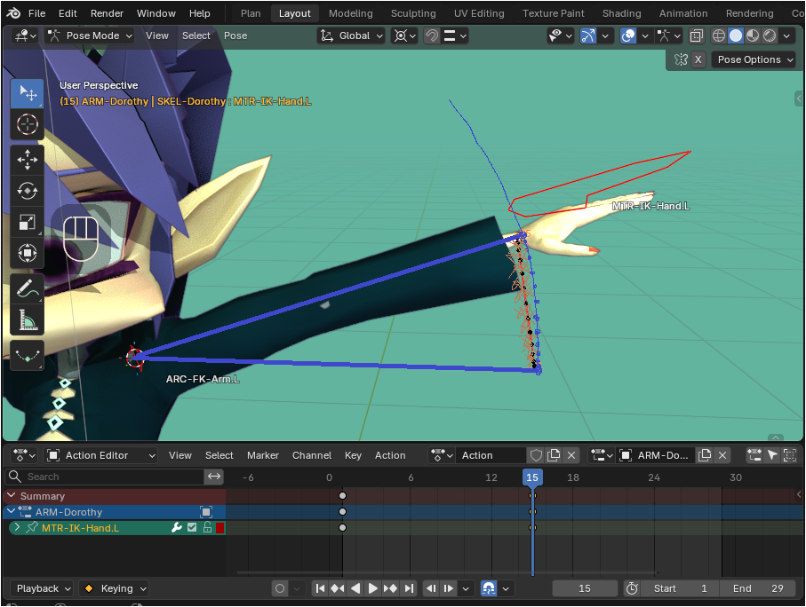
Task: Jump to the animation start frame
Action: [320, 588]
